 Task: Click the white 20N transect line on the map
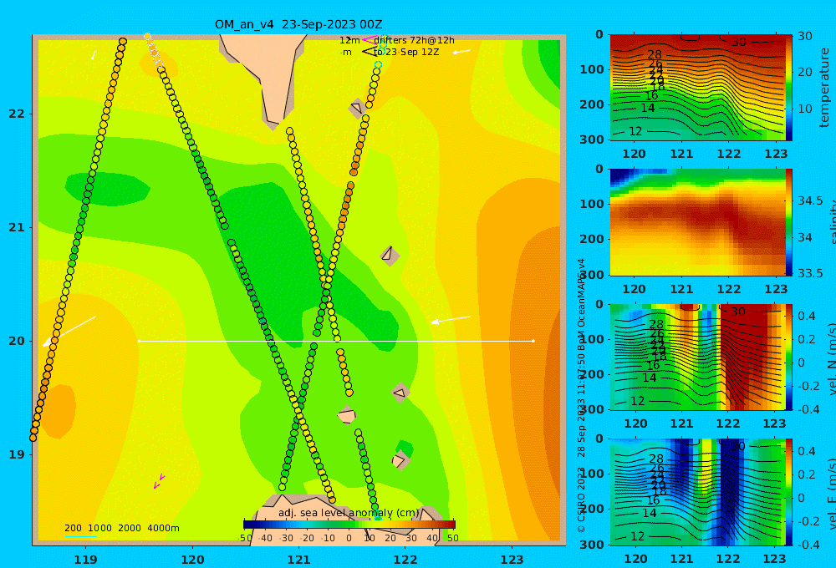[x=336, y=341]
